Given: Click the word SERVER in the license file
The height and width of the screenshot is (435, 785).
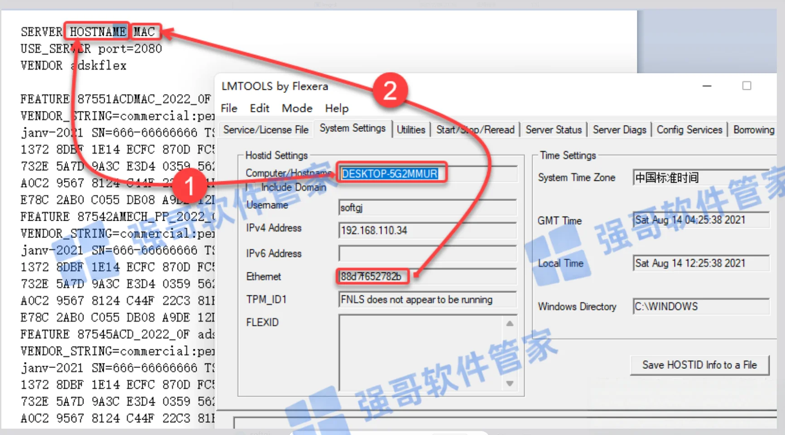Looking at the screenshot, I should tap(41, 32).
